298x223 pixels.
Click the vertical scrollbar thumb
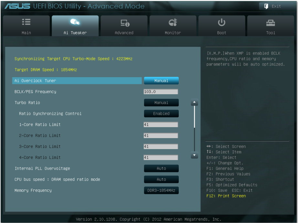coord(195,117)
